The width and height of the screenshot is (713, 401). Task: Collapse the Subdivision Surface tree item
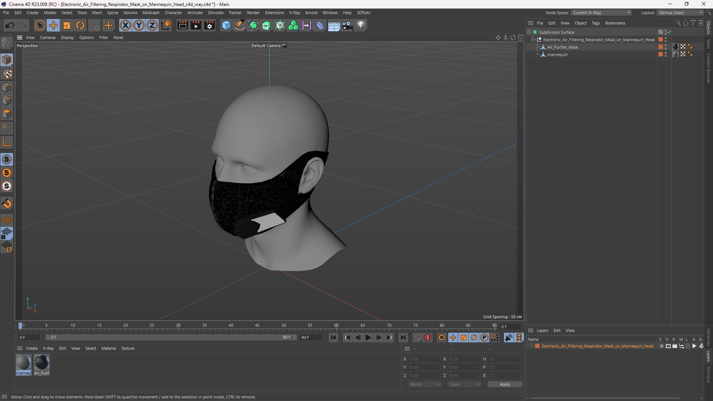529,32
